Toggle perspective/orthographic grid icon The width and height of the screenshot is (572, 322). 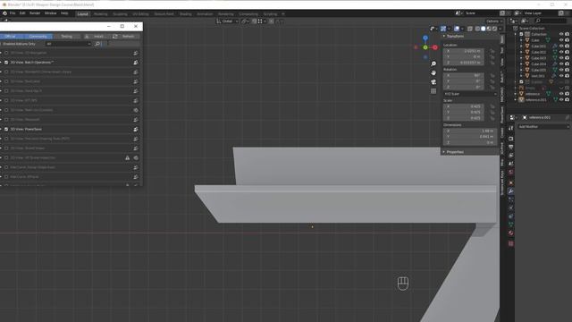point(433,91)
